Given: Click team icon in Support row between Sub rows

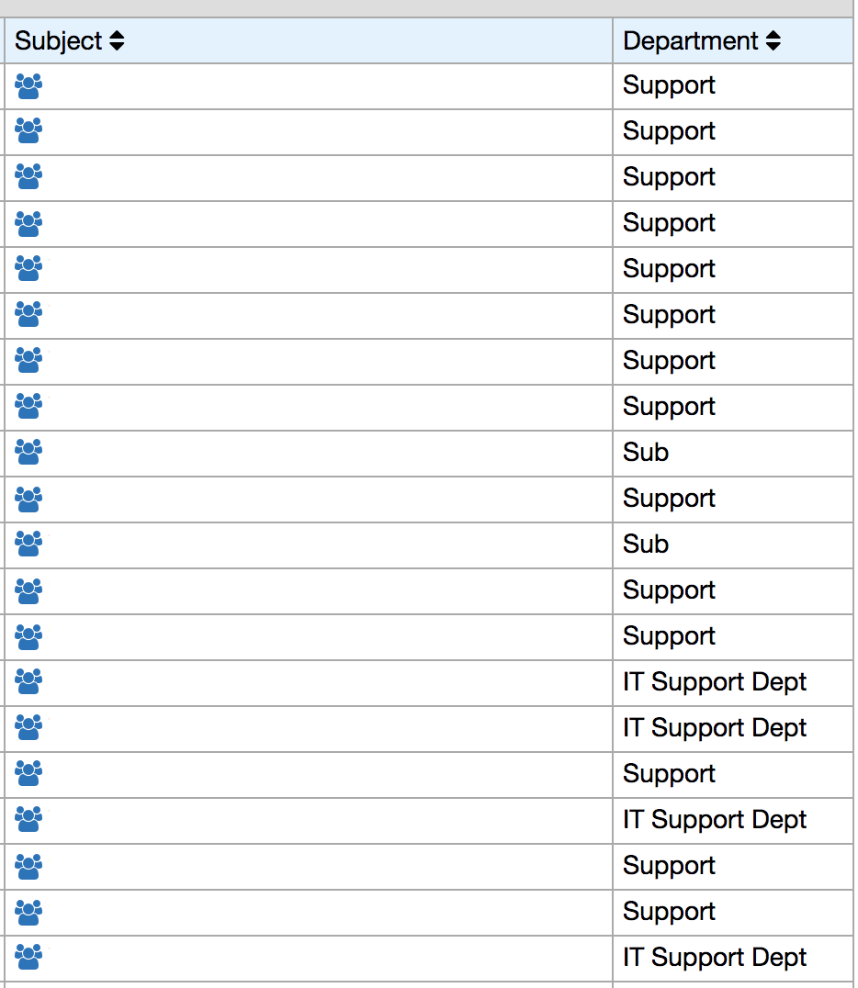Looking at the screenshot, I should pyautogui.click(x=28, y=499).
